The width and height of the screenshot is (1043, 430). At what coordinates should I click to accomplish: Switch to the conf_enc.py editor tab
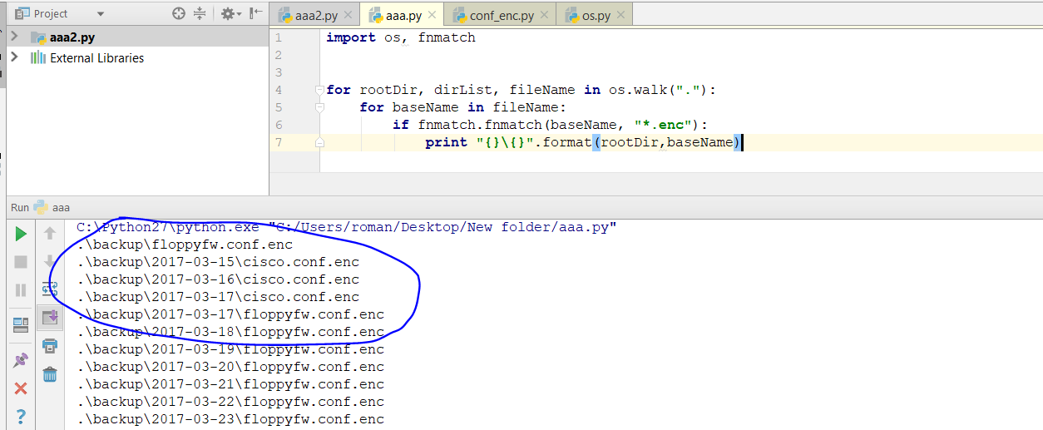497,15
